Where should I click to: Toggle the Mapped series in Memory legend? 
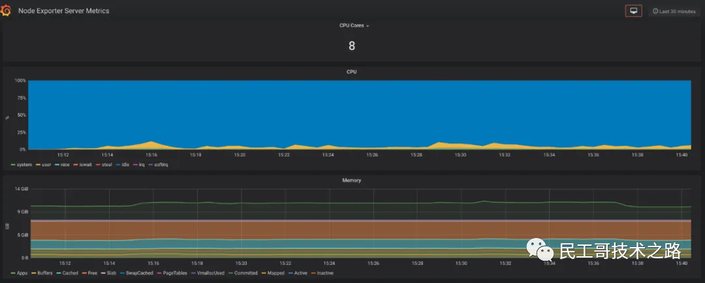tap(272, 273)
